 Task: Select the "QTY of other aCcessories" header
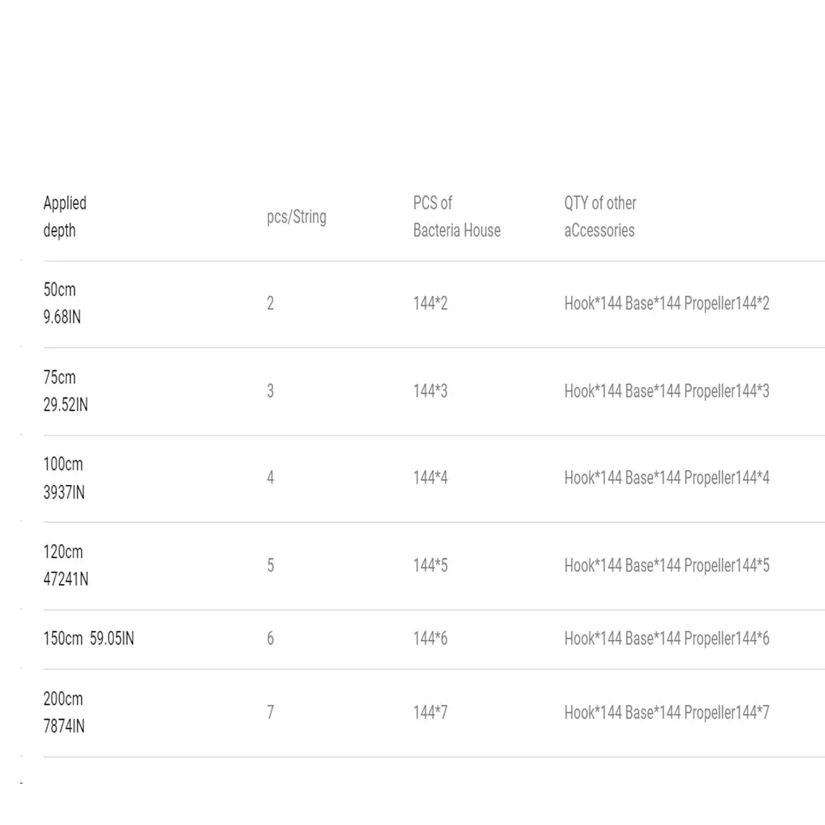pyautogui.click(x=600, y=216)
